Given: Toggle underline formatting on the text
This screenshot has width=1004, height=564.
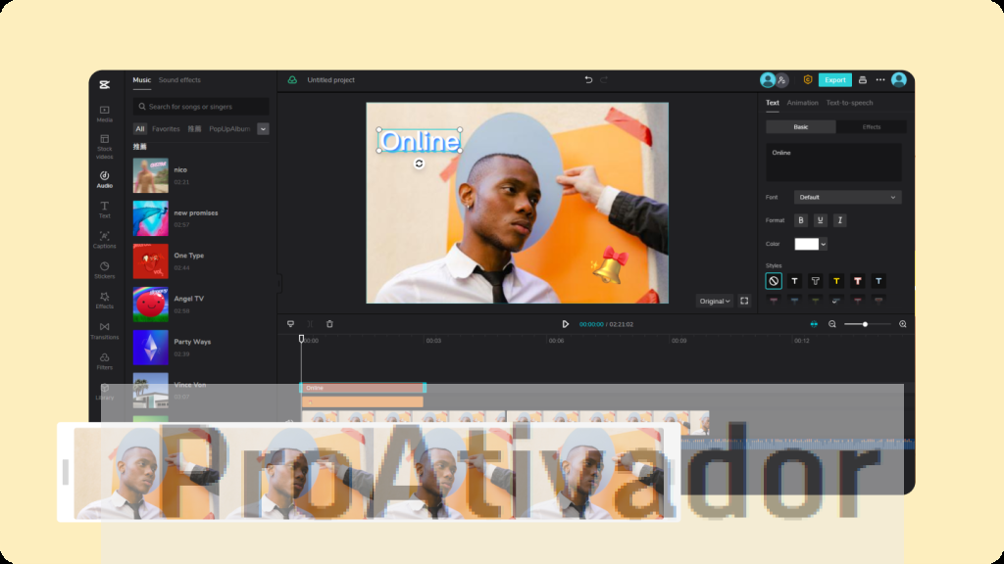Looking at the screenshot, I should [821, 220].
